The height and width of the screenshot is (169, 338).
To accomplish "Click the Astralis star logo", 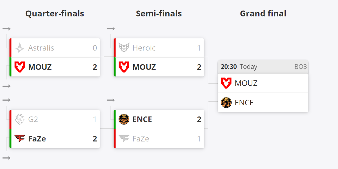I will pyautogui.click(x=20, y=48).
